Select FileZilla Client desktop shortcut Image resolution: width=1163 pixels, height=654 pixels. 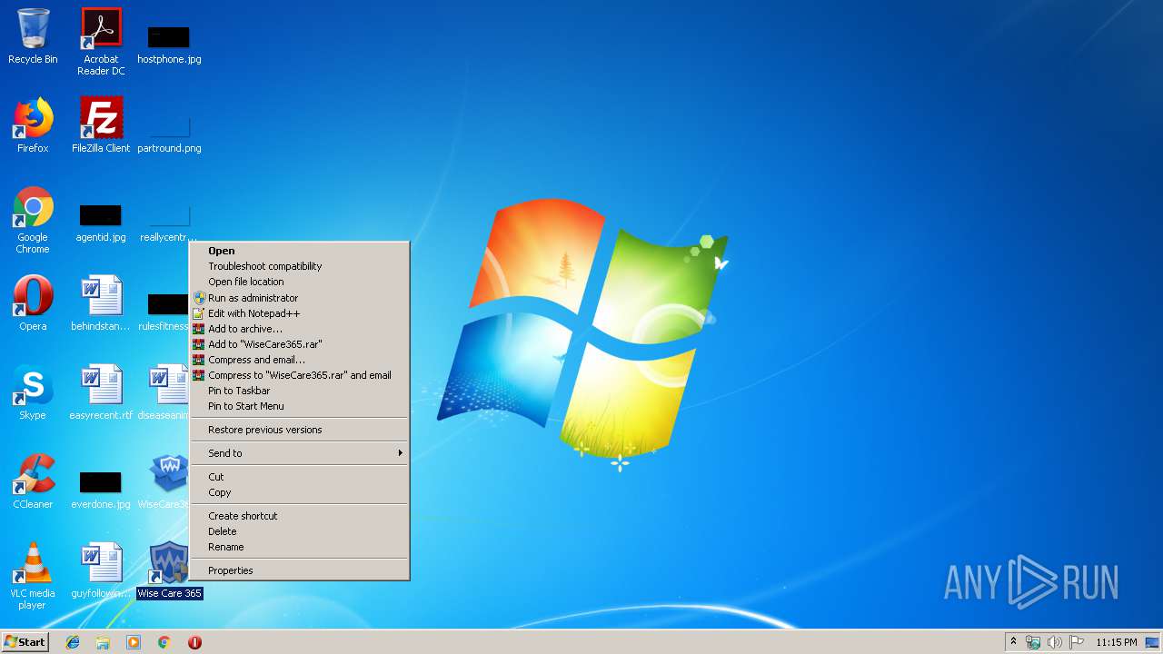(x=101, y=125)
